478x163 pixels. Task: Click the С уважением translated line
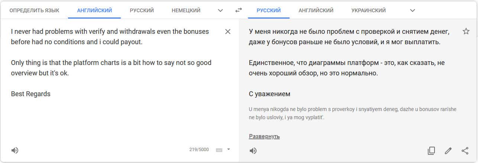tap(269, 94)
